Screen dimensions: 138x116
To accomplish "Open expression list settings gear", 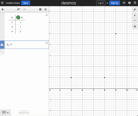I will click(x=40, y=9).
